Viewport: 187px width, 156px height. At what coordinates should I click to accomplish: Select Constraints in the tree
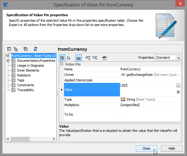click(x=26, y=85)
